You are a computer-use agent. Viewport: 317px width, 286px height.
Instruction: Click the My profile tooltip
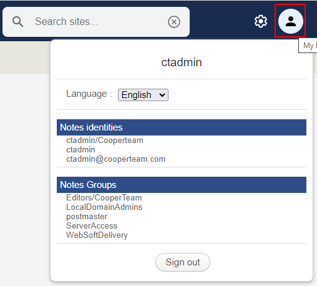(x=308, y=46)
